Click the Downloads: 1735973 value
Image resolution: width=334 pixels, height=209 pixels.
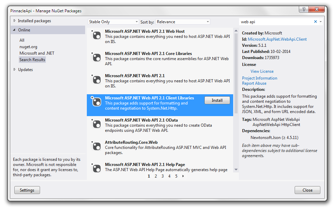coord(260,58)
